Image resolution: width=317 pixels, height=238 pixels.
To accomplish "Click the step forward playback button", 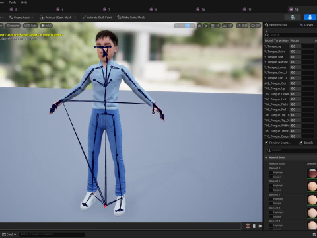I will click(260, 226).
